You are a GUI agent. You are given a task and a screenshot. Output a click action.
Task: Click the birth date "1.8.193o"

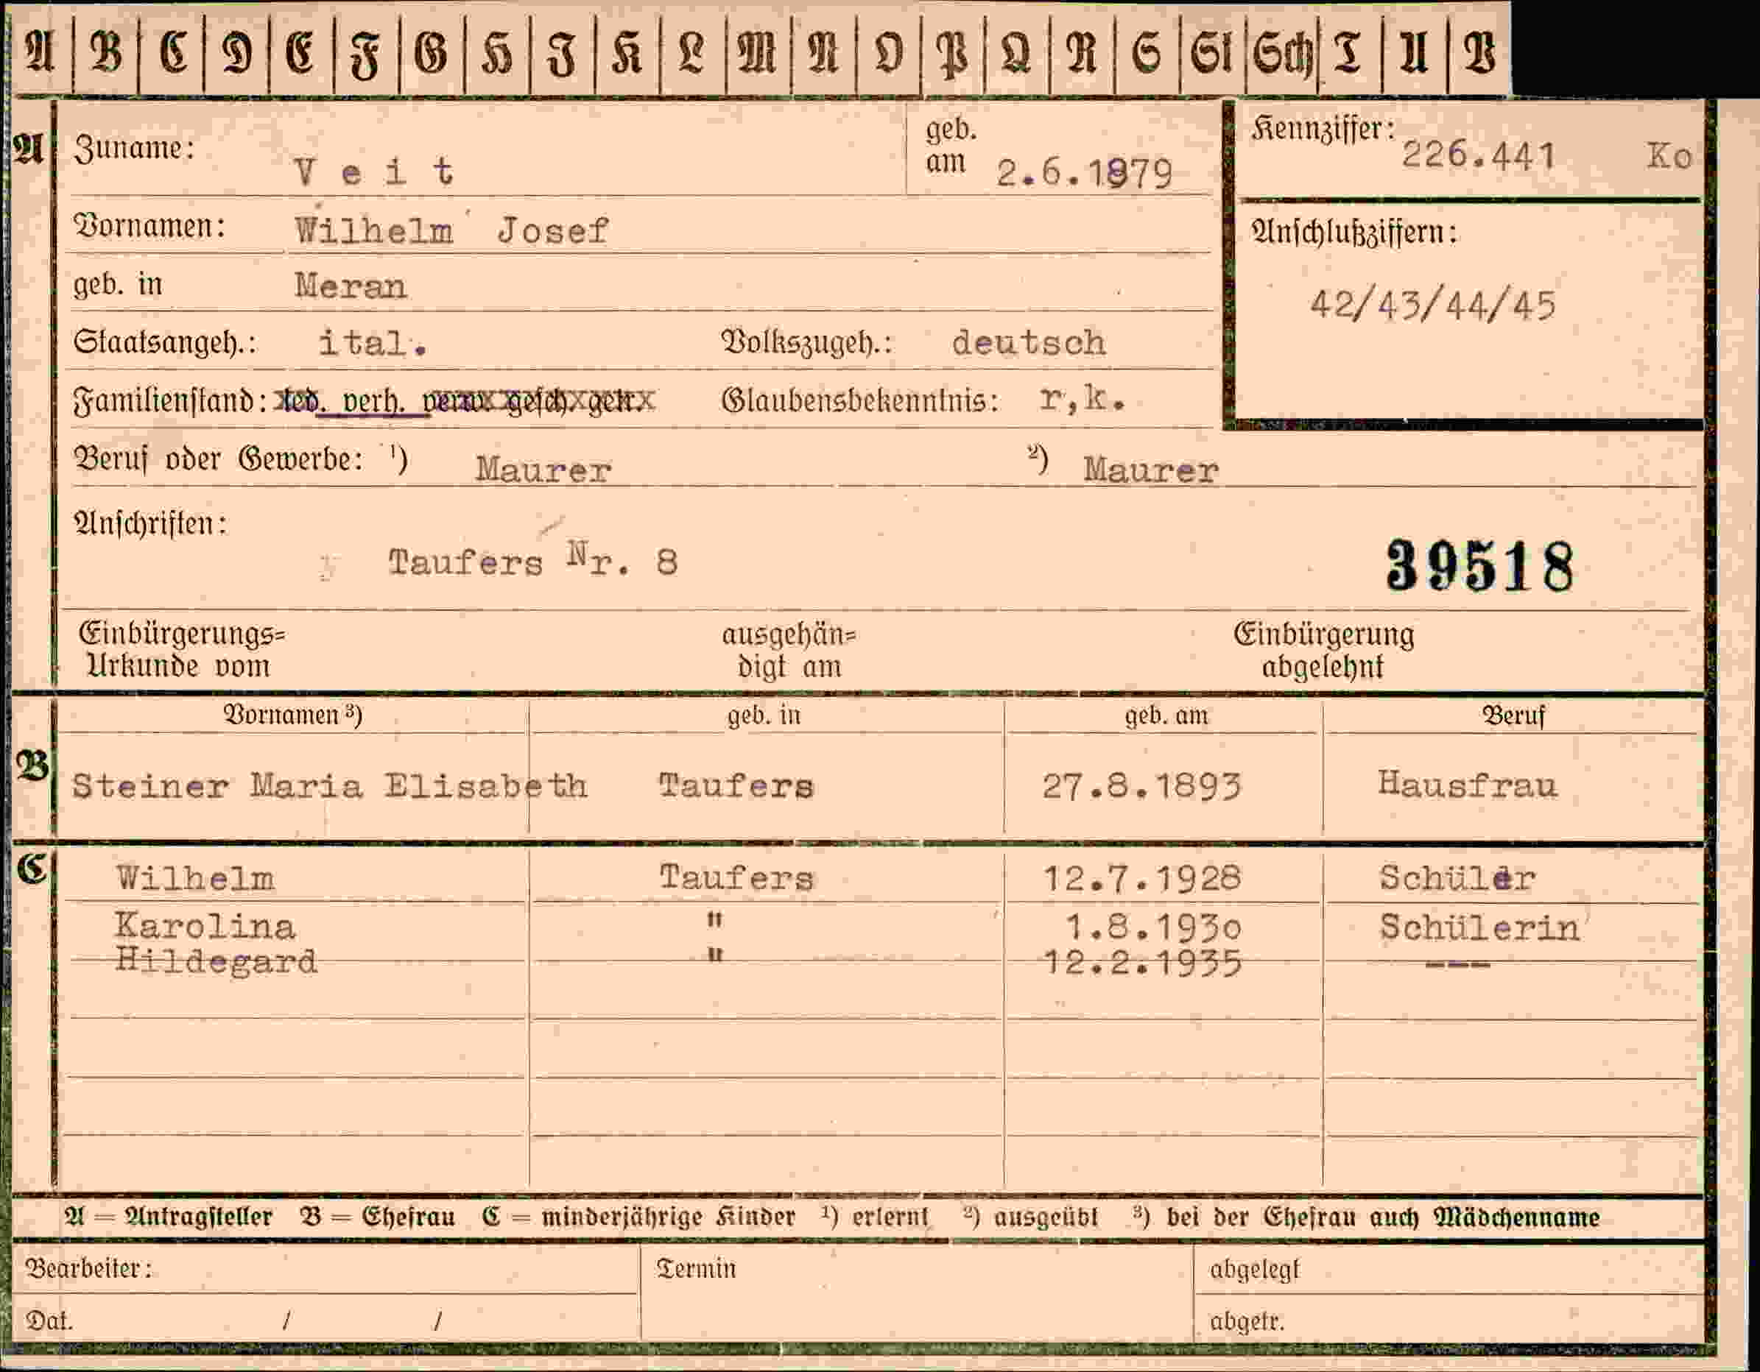click(x=1153, y=929)
